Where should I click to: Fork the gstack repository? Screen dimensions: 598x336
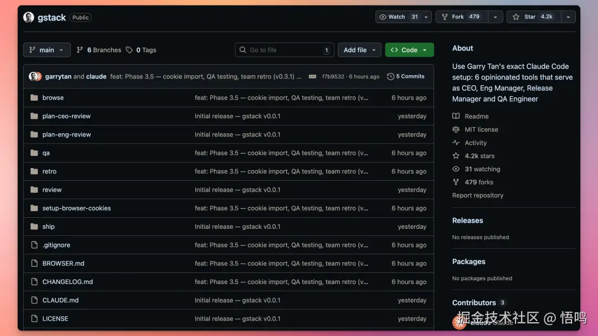(462, 17)
